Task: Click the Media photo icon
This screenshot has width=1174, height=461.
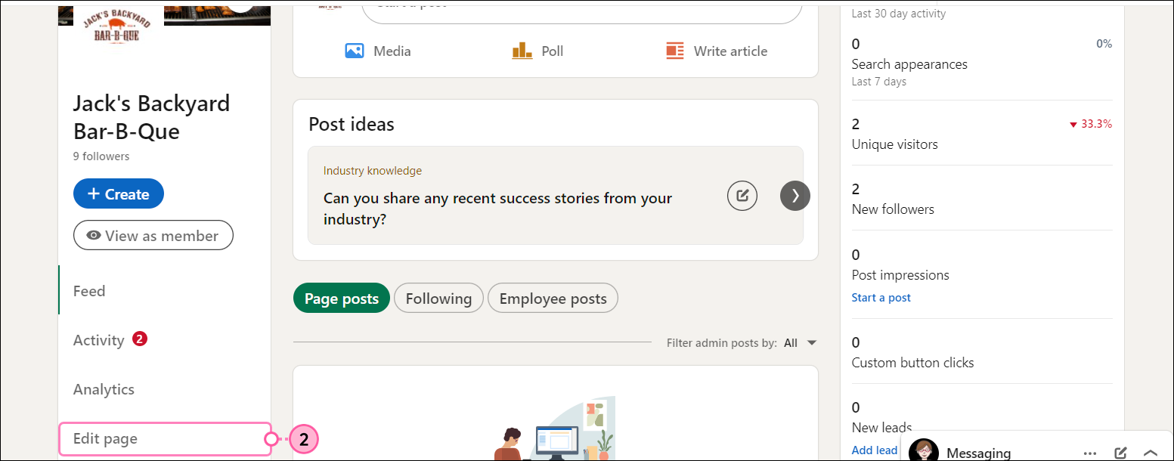Action: (x=355, y=51)
